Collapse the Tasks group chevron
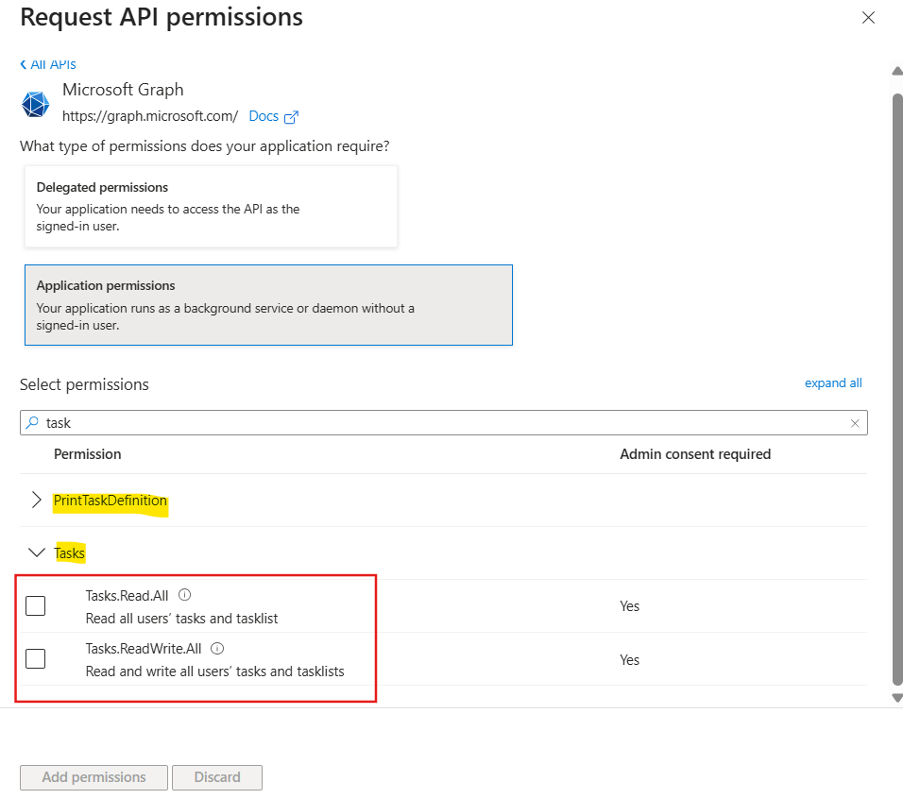The height and width of the screenshot is (799, 903). (x=36, y=552)
